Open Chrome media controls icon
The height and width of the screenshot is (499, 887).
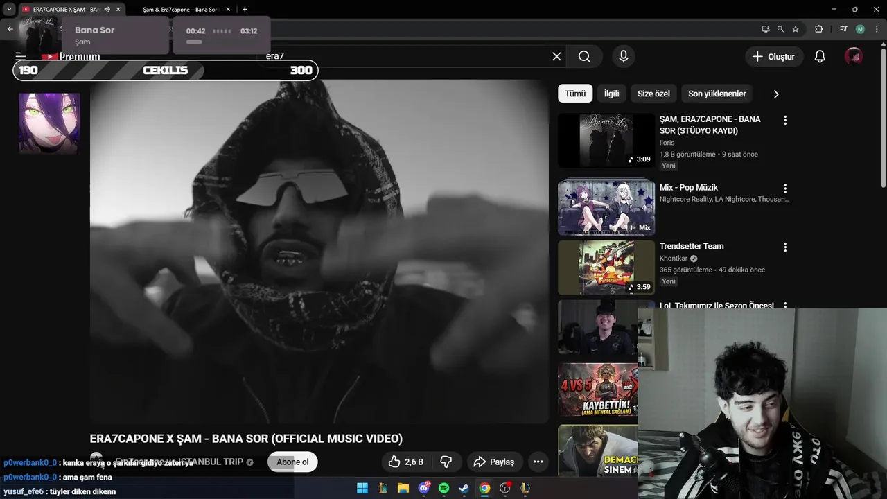tap(843, 29)
